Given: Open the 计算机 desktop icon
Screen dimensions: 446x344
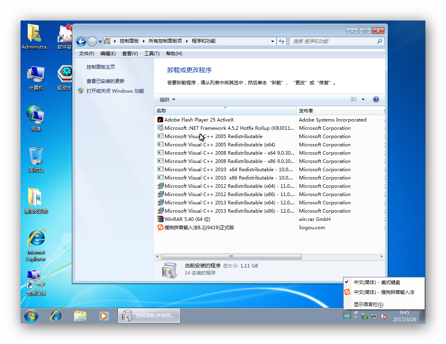Looking at the screenshot, I should point(36,78).
